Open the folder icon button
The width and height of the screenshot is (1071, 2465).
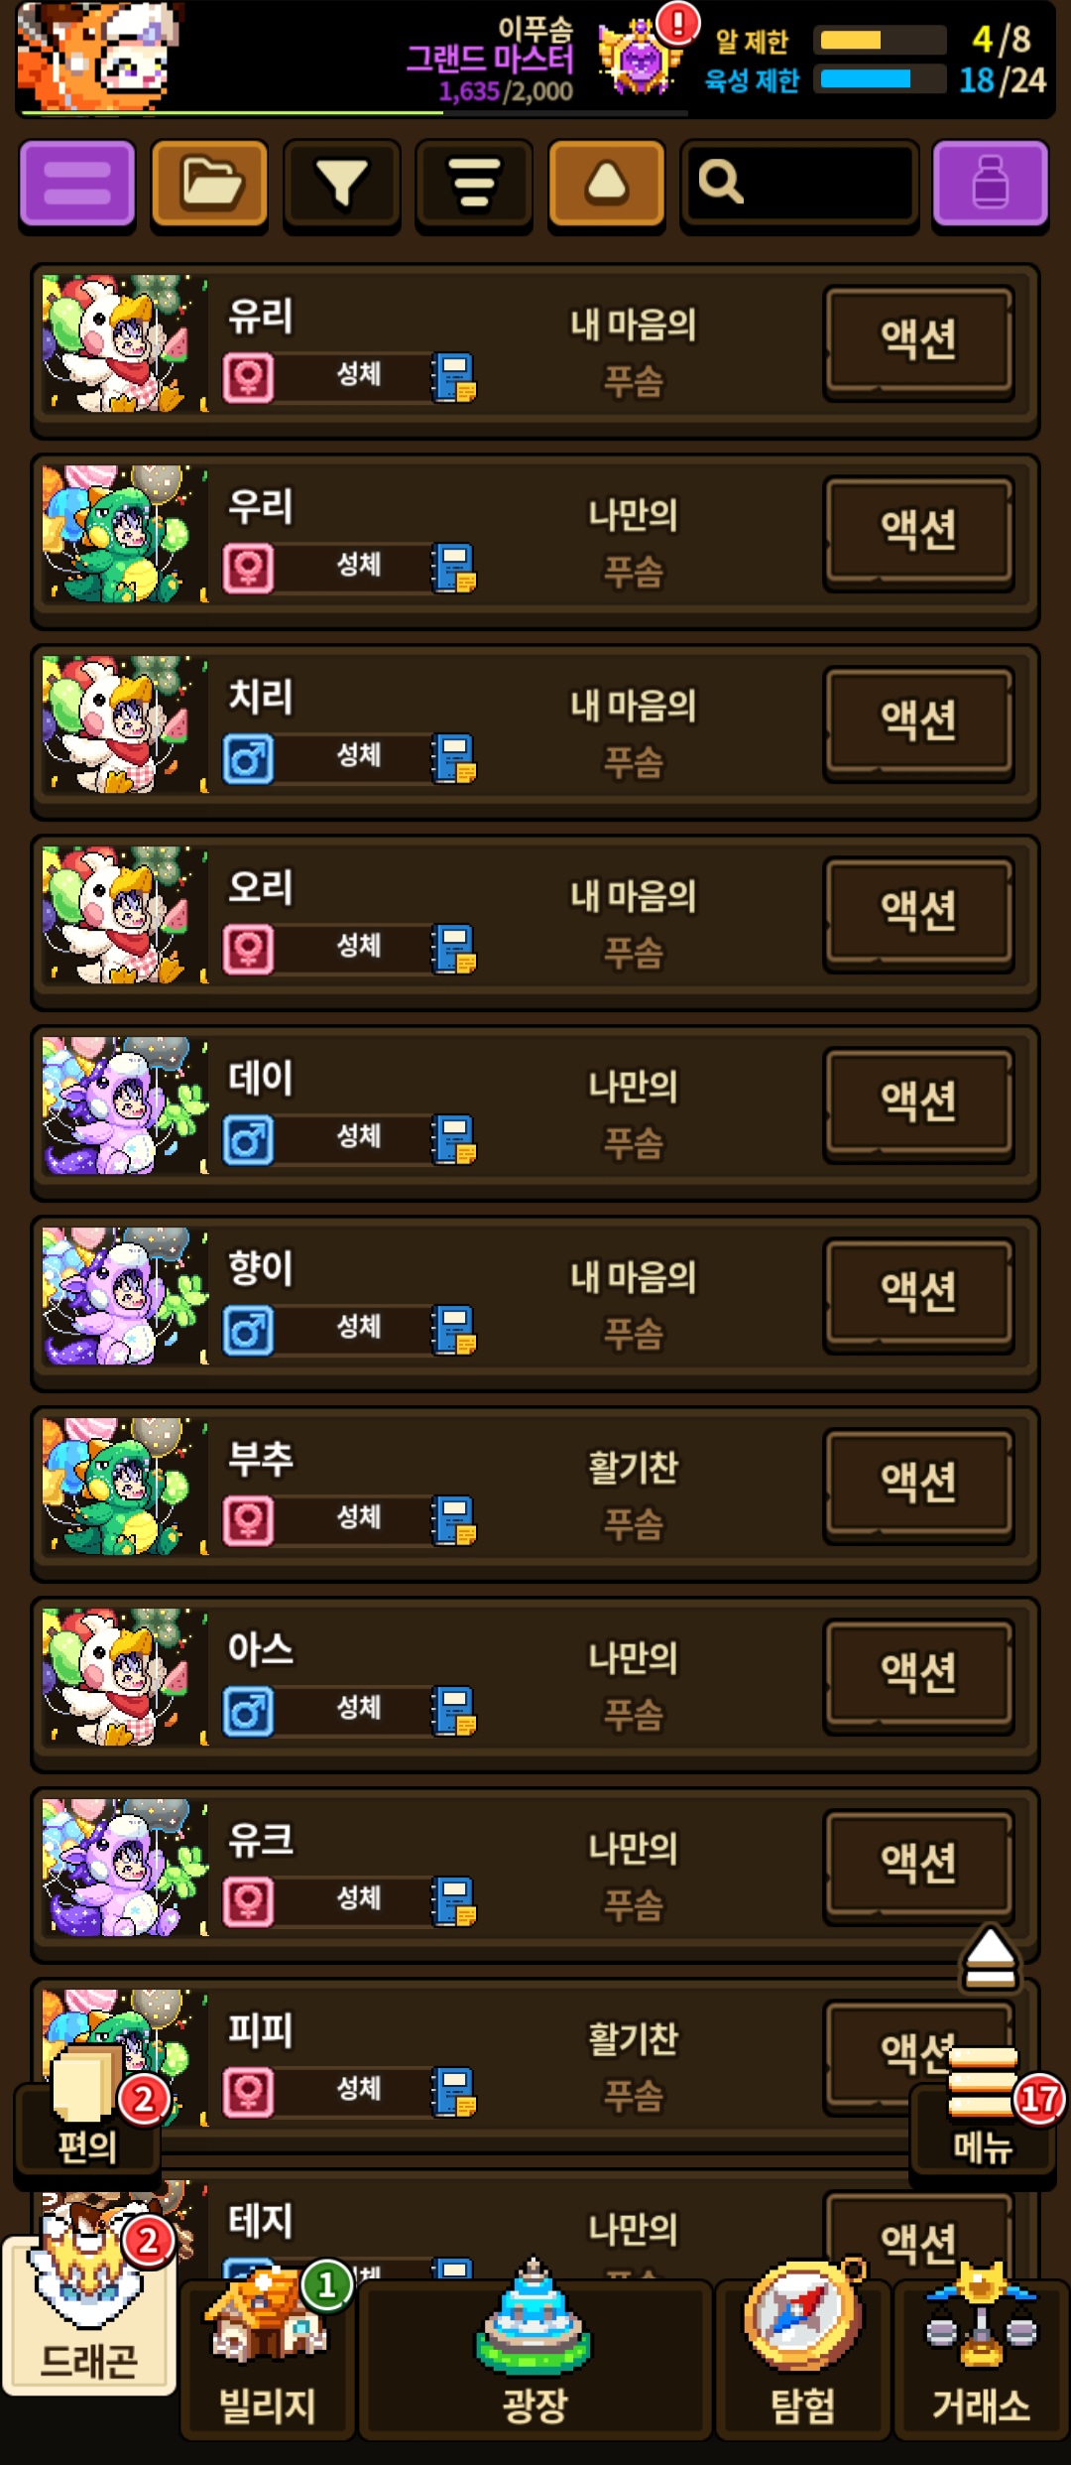209,184
